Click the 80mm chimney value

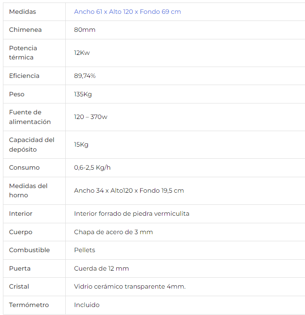tap(85, 30)
